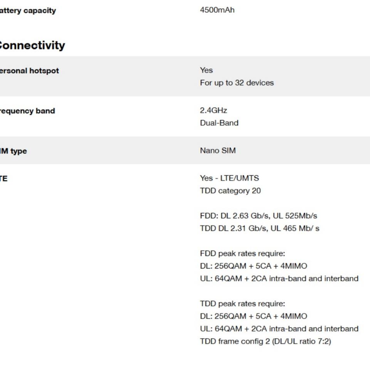Select the 'Yes - LTE/UMTS' text
This screenshot has width=370, height=370.
pos(229,178)
